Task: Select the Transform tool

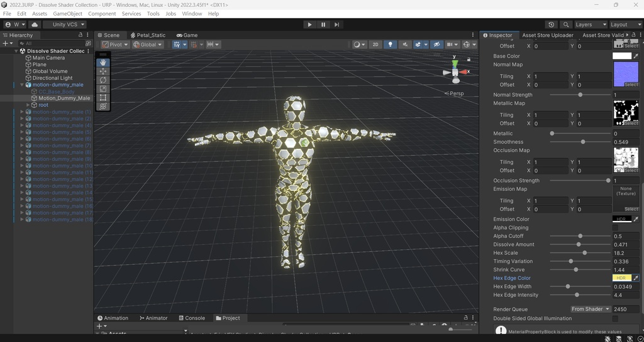Action: click(x=103, y=107)
